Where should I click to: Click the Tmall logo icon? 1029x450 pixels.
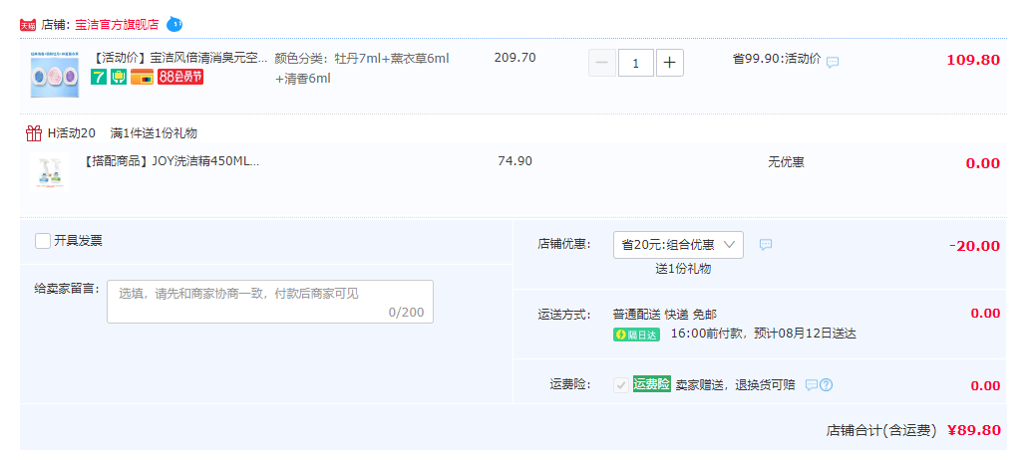(28, 25)
